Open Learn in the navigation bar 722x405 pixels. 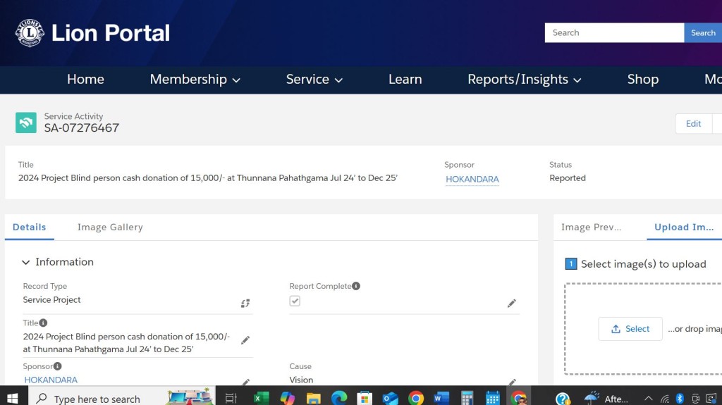(x=405, y=79)
